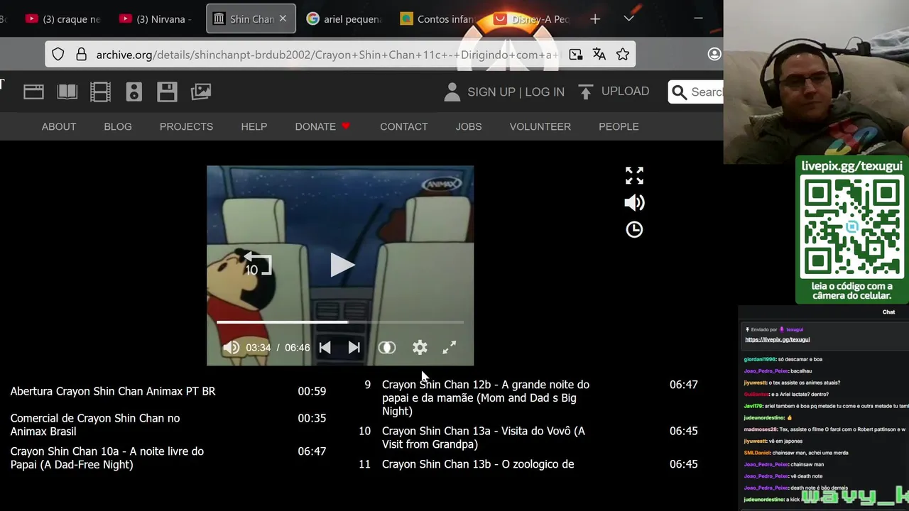Screen dimensions: 909x511
Task: Open the BLOG menu item
Action: point(118,126)
